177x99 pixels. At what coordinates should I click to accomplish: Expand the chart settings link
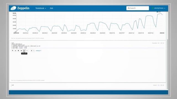pos(38,51)
